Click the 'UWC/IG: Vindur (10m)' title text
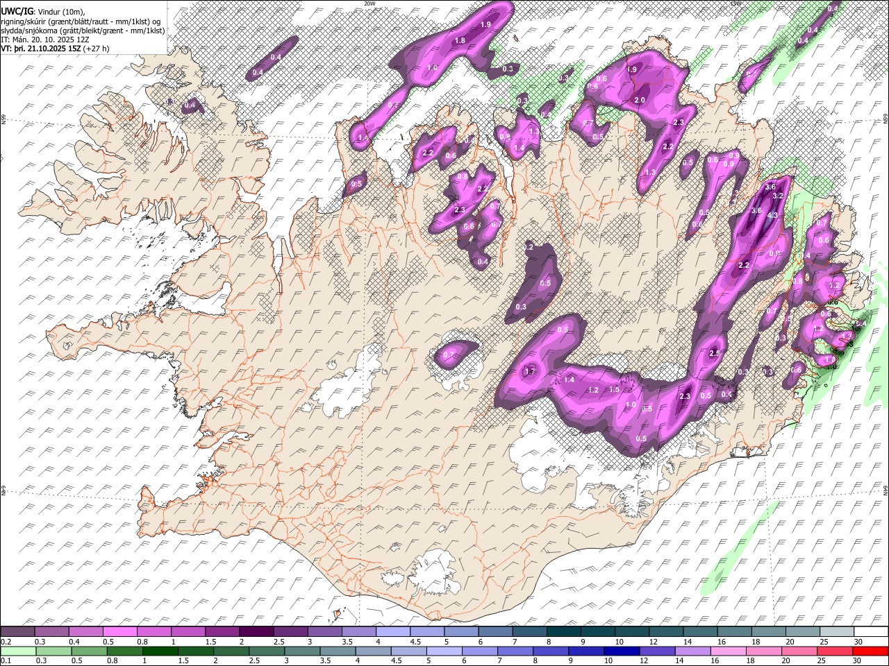 point(42,11)
